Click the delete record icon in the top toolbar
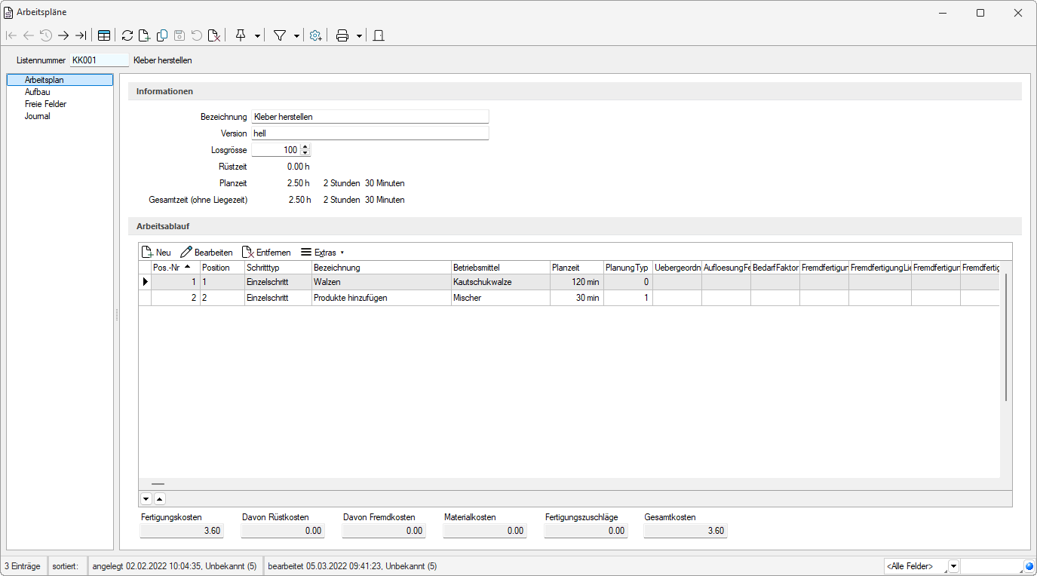 coord(214,35)
